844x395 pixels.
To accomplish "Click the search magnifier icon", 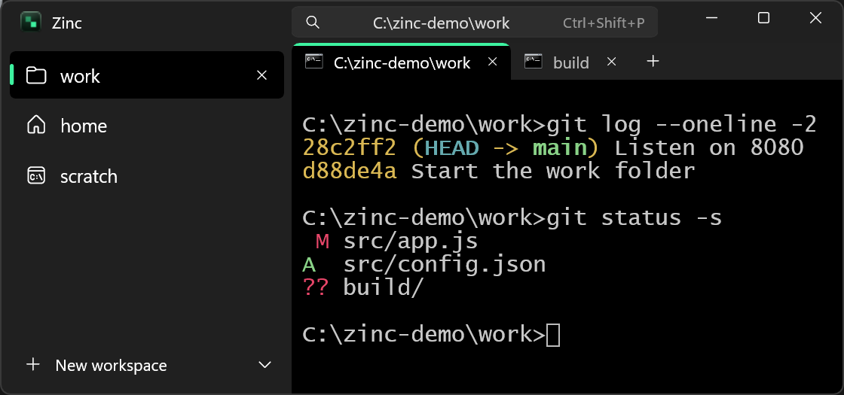I will pyautogui.click(x=312, y=23).
